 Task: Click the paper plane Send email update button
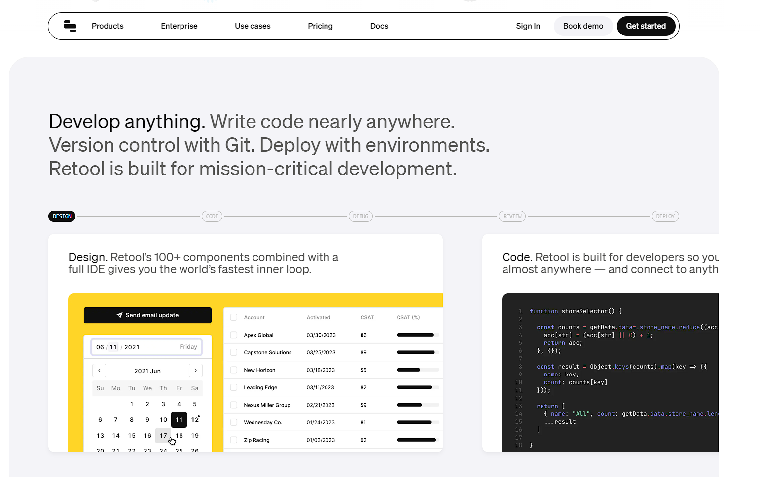(x=147, y=315)
